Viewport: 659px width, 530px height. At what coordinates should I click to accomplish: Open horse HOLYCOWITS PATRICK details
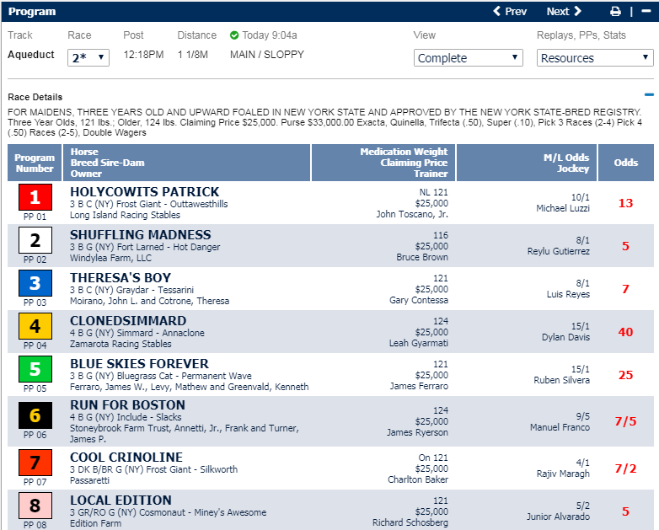click(144, 192)
